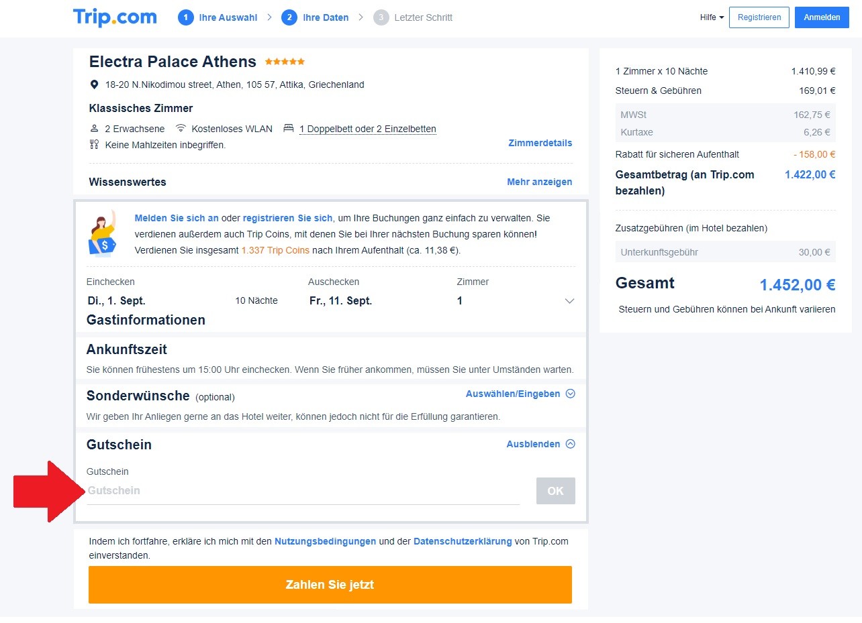The image size is (862, 623).
Task: Open the 1 Doppelbett oder 2 Einzelbetten option
Action: (368, 129)
